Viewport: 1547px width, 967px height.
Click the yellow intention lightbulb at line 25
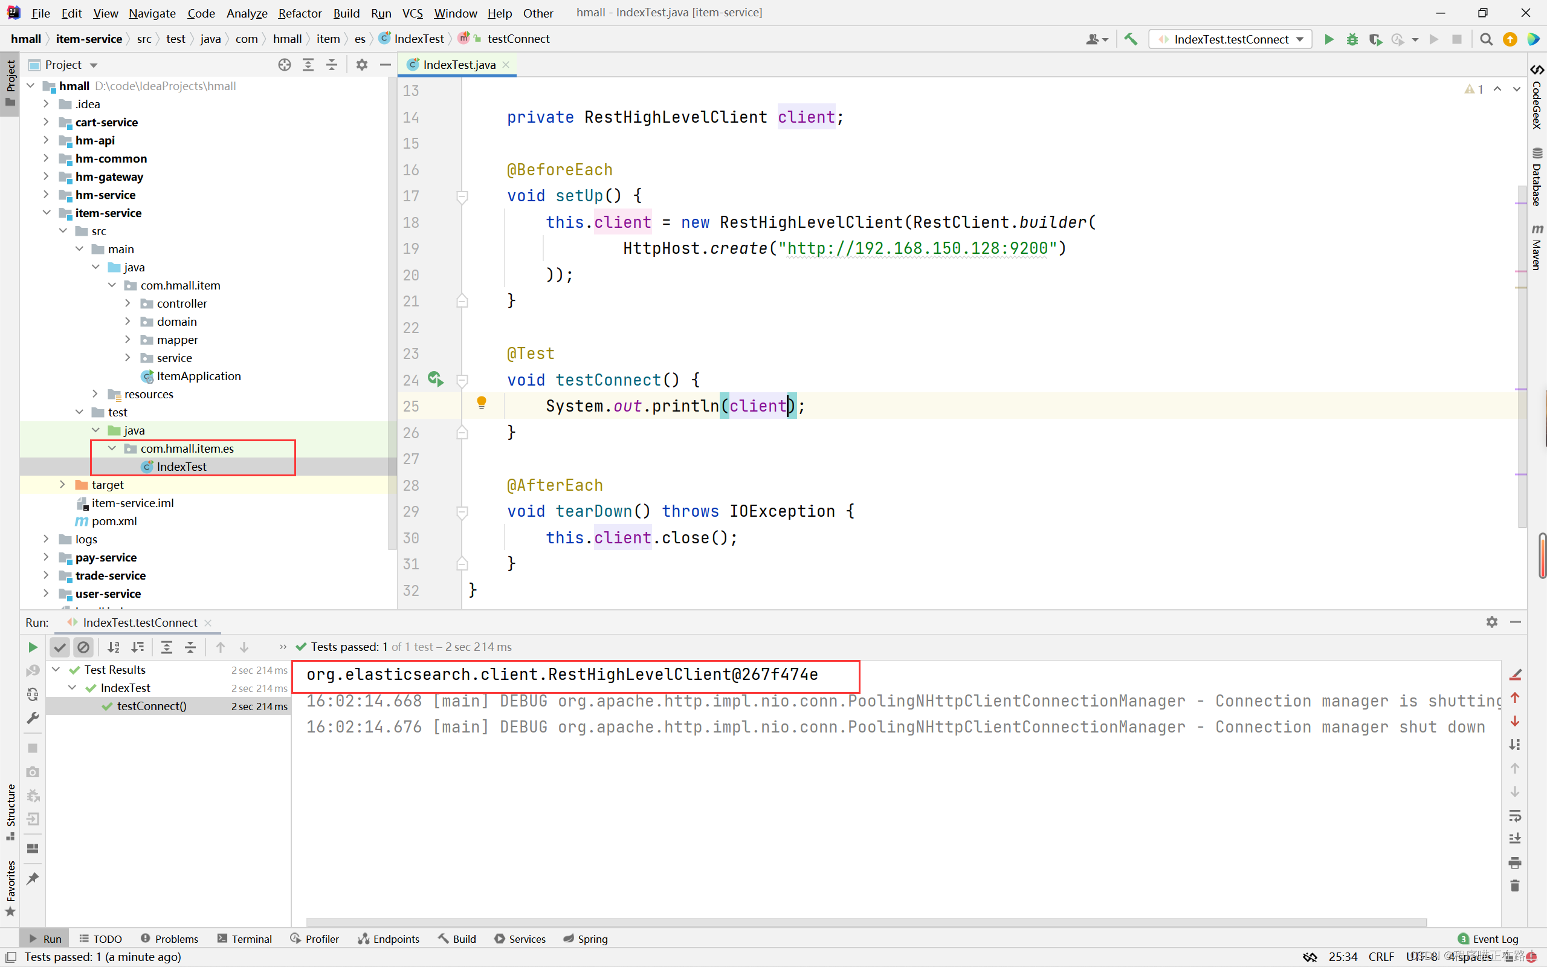pyautogui.click(x=482, y=403)
